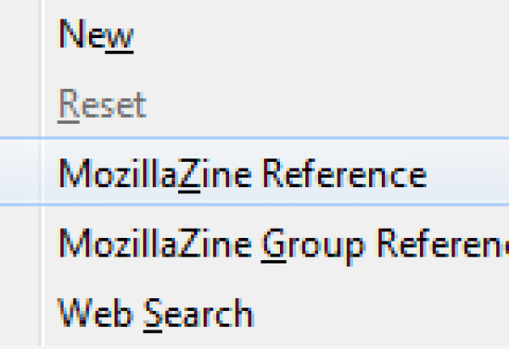View the MozillaZine Reference lookup
509x349 pixels.
coord(242,174)
